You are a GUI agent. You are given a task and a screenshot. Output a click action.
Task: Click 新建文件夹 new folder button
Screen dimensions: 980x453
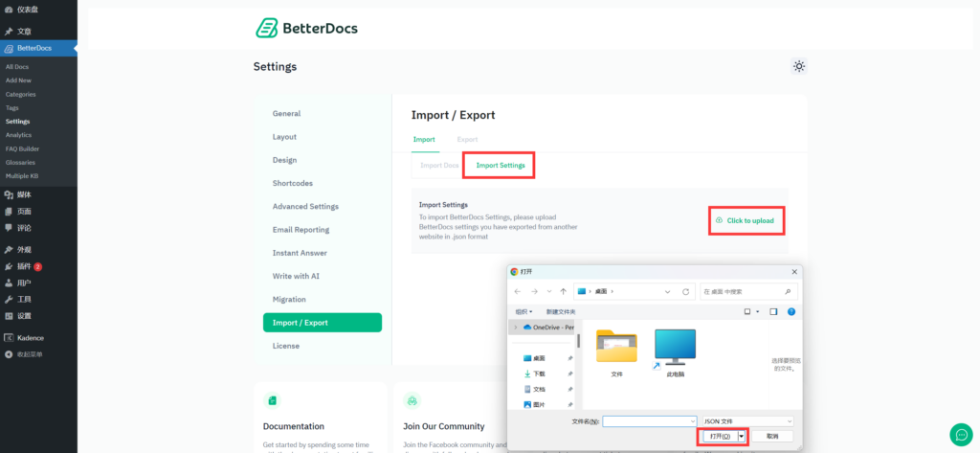[561, 311]
